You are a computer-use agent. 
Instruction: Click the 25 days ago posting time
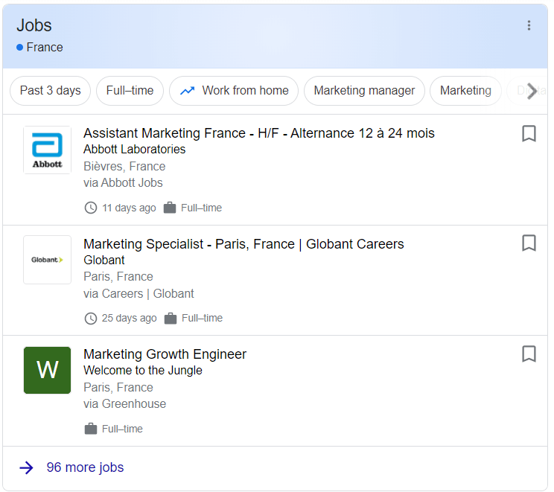(x=130, y=318)
